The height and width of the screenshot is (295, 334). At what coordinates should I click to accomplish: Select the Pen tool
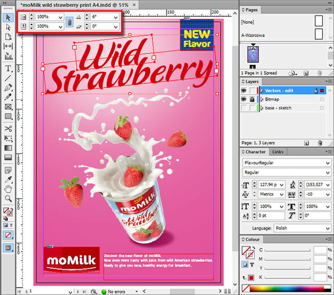8,88
